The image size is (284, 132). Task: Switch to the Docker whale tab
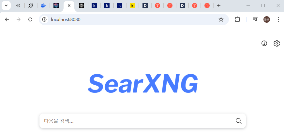point(43,6)
